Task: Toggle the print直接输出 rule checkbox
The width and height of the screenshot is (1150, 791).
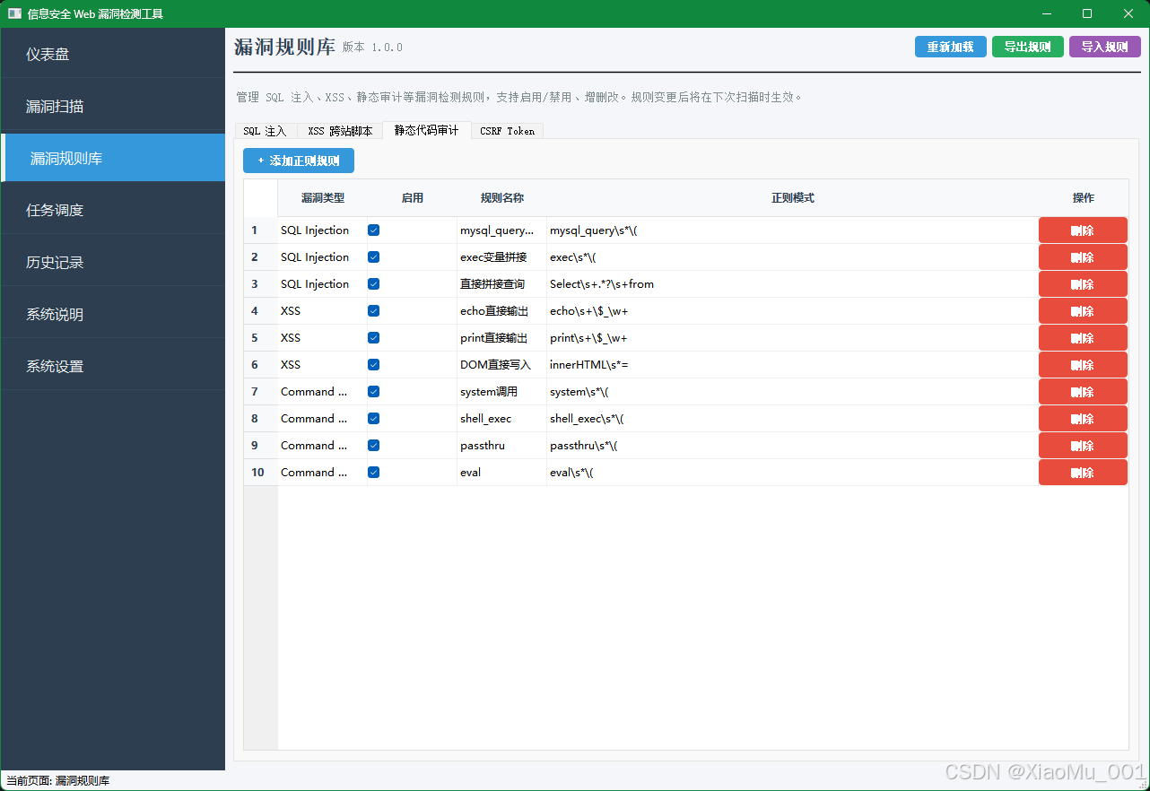Action: (x=374, y=338)
